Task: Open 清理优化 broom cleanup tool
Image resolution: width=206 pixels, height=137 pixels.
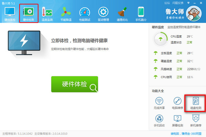Action: point(122,14)
